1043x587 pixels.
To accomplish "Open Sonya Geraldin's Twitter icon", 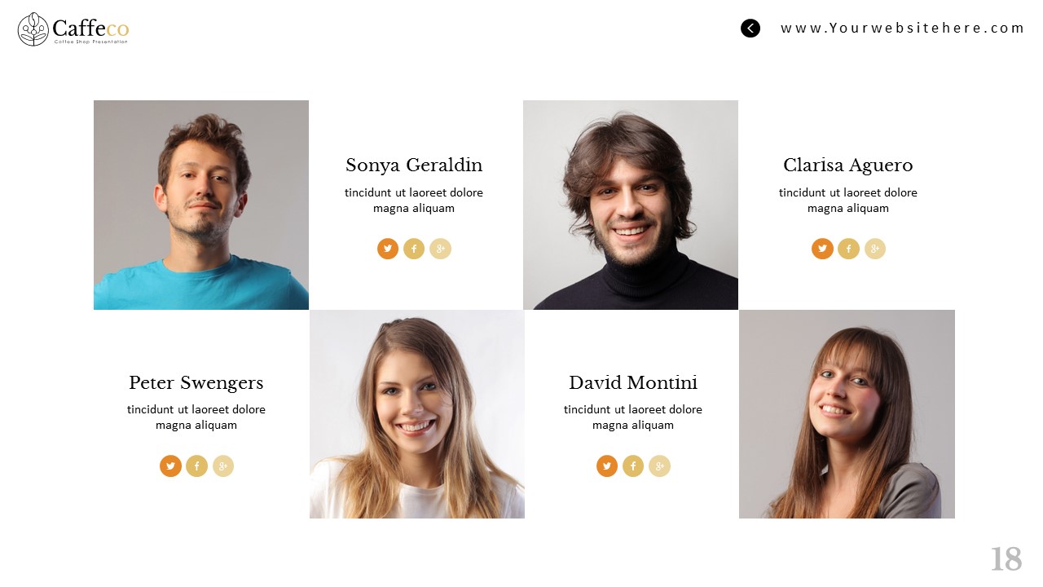I will pyautogui.click(x=388, y=249).
